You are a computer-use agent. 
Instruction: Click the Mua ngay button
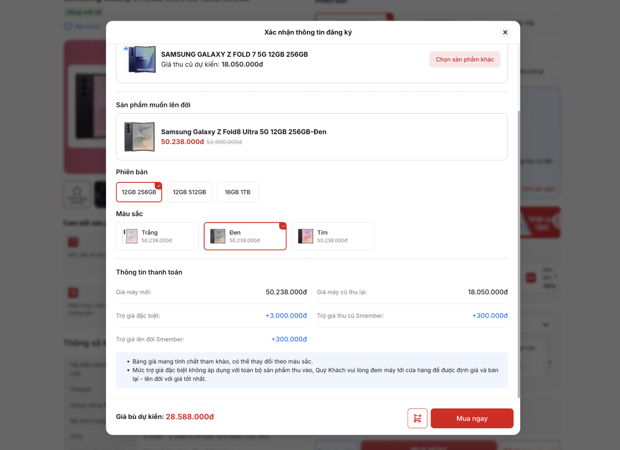click(x=472, y=418)
